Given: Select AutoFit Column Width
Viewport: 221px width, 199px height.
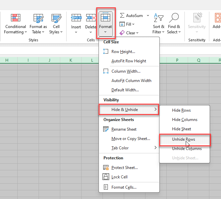Looking at the screenshot, I should [129, 81].
